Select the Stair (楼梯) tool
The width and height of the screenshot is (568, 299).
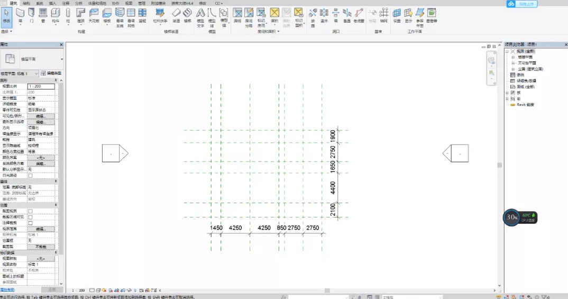(188, 16)
